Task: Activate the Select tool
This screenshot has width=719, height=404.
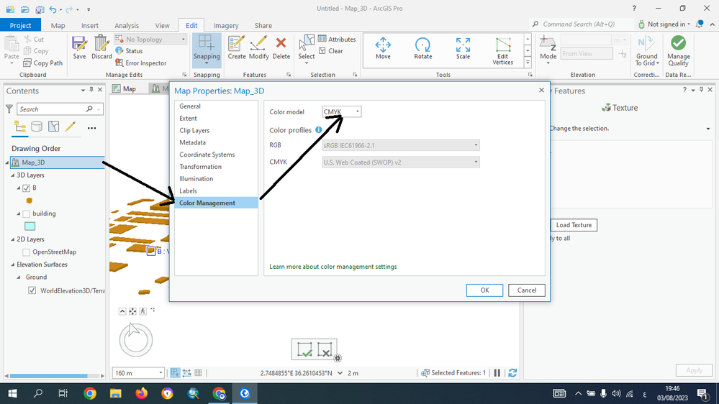Action: click(x=307, y=49)
